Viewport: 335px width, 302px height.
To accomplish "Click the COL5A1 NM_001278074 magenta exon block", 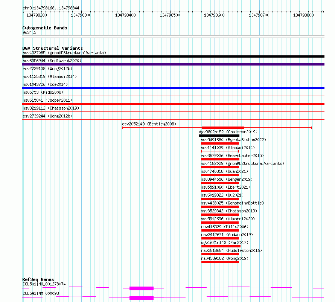I will pos(142,288).
